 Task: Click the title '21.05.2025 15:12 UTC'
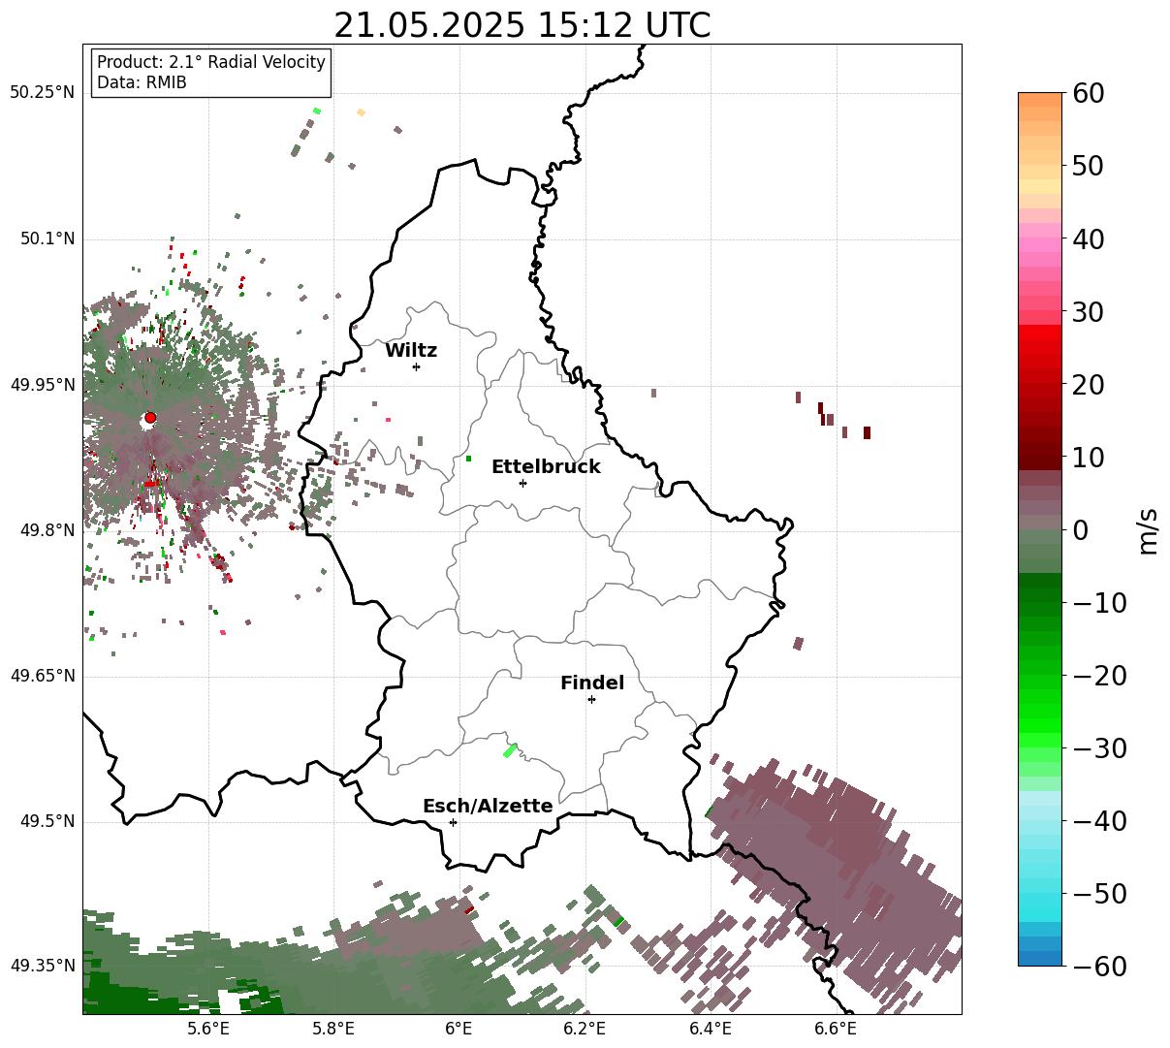pyautogui.click(x=522, y=24)
